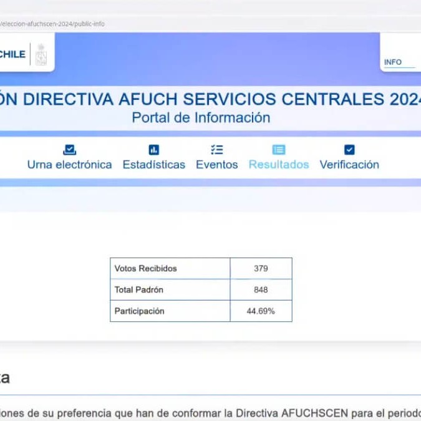Click the Portal de Información subtitle
421x421 pixels.
point(201,118)
